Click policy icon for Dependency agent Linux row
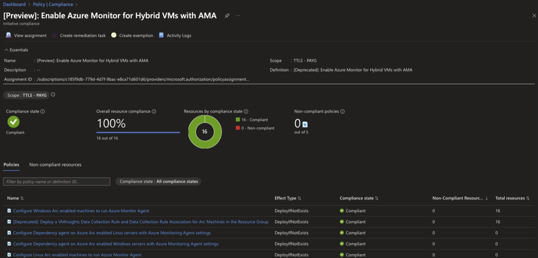538x258 pixels. click(9, 233)
